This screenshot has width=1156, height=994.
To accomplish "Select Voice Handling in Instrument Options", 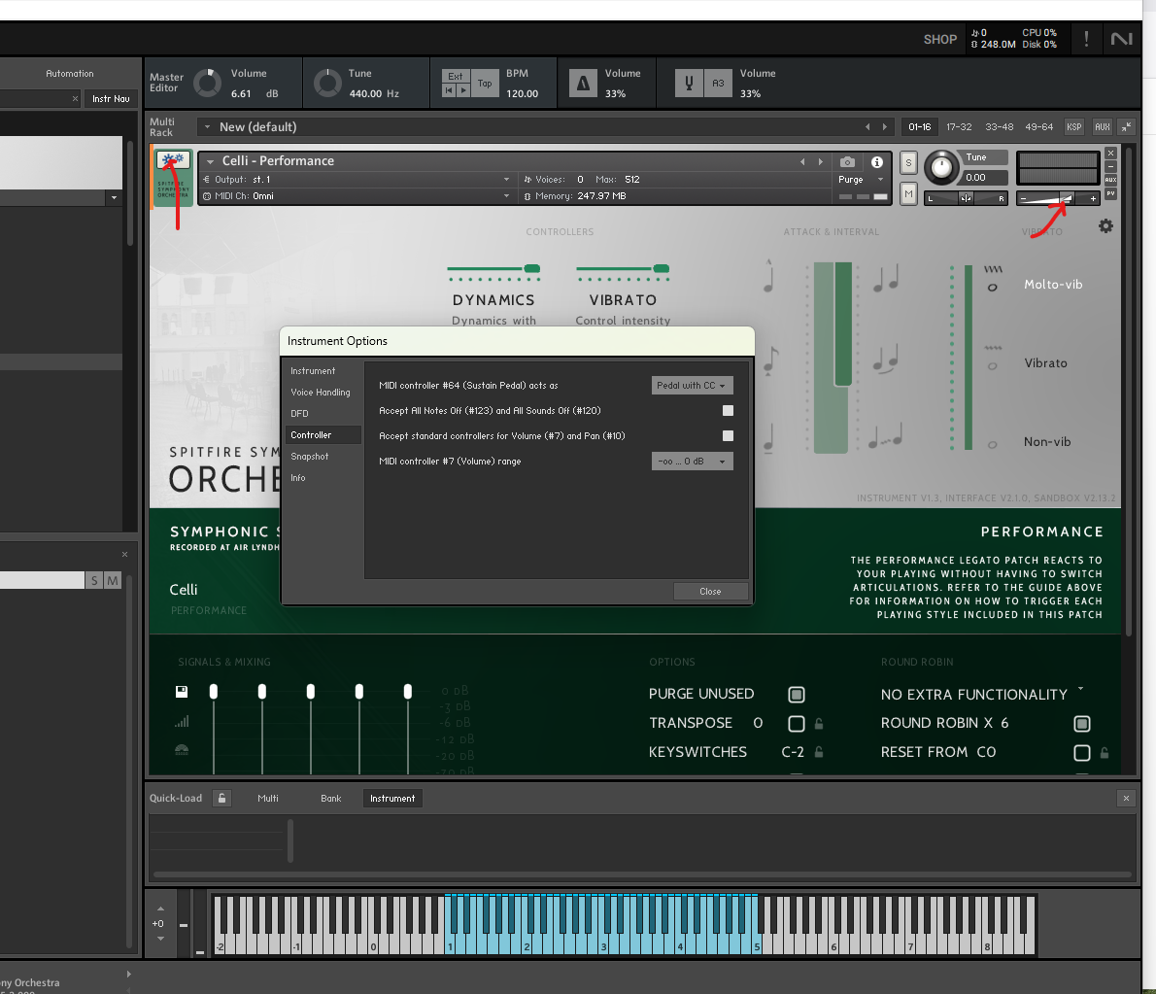I will pos(321,393).
